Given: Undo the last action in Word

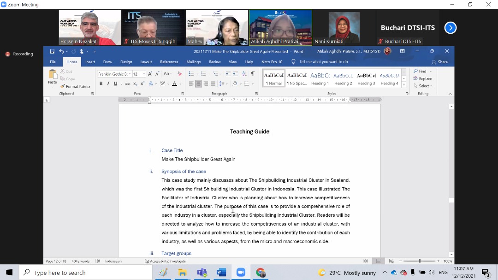Looking at the screenshot, I should 61,51.
